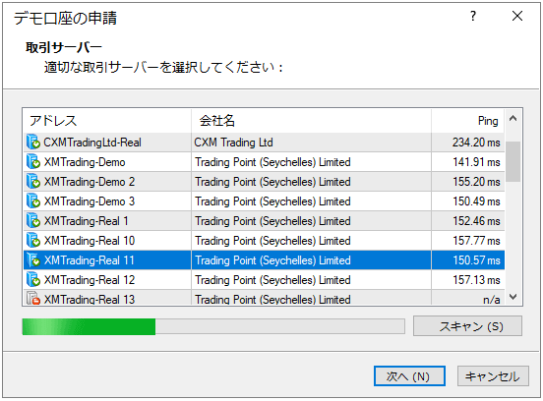543x401 pixels.
Task: Click the company name in the XMTrading-Real 11 row
Action: point(272,260)
